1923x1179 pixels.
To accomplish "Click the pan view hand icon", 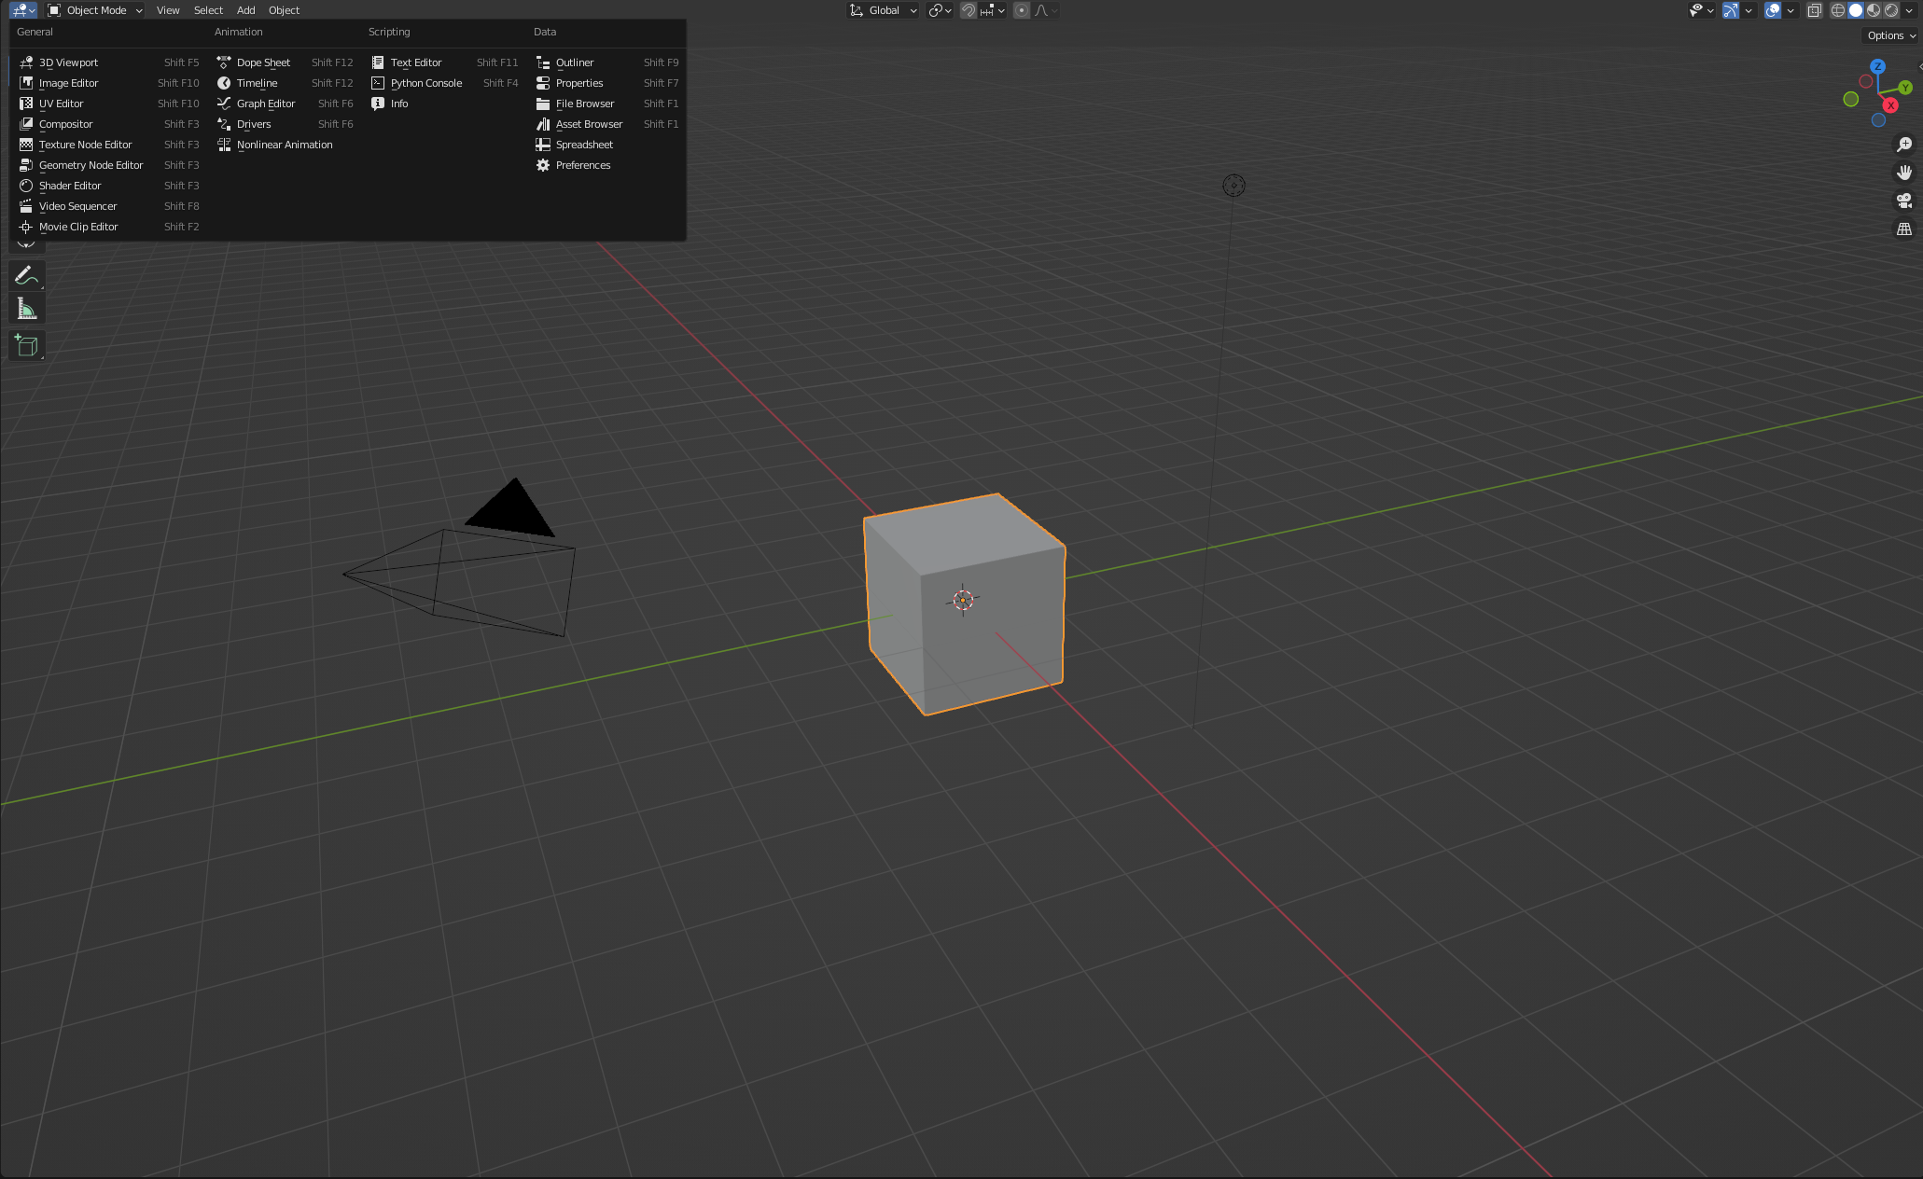I will click(1904, 173).
